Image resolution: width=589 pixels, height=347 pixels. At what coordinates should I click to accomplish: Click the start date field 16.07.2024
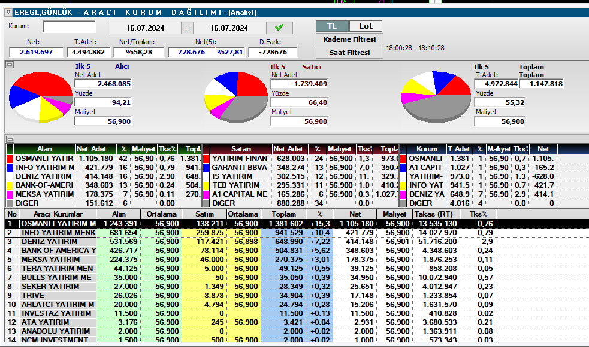click(145, 28)
